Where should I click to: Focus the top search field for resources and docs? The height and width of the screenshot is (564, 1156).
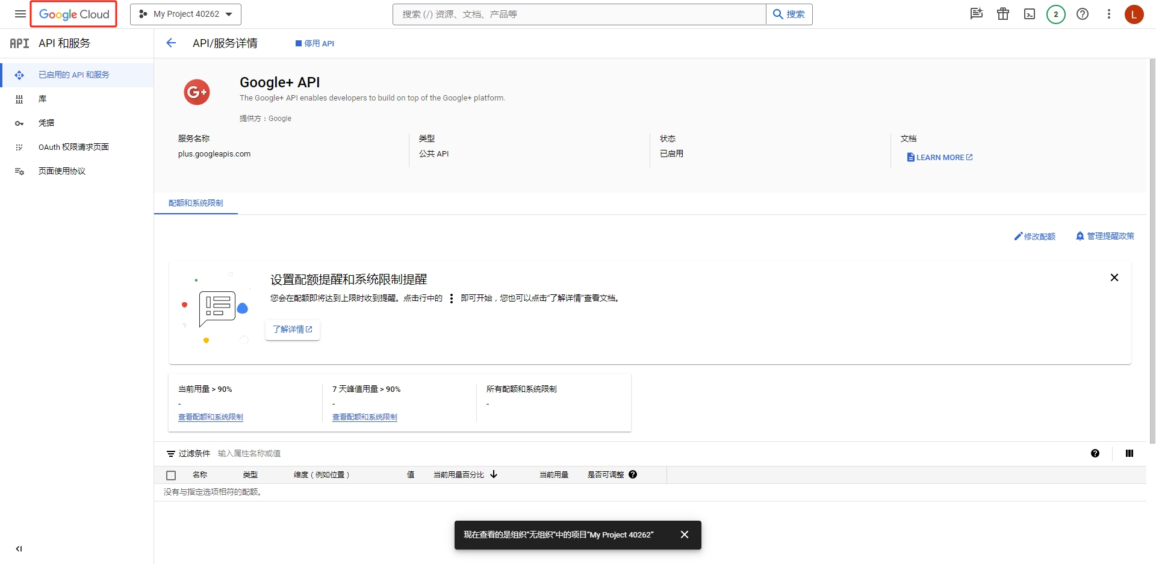click(x=579, y=14)
